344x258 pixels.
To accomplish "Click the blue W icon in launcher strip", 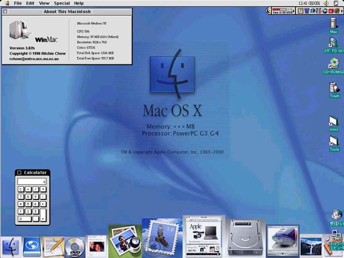I will pyautogui.click(x=307, y=11).
